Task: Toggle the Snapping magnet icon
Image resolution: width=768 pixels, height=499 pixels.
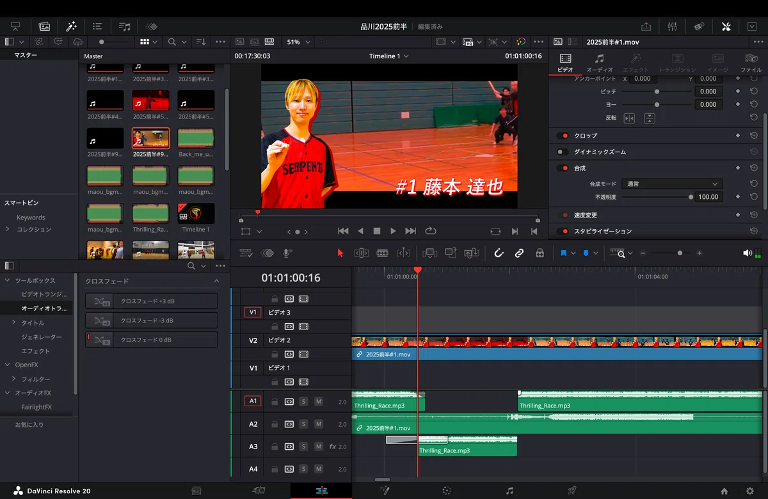Action: pyautogui.click(x=499, y=253)
